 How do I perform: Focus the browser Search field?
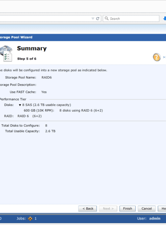pos(131,18)
